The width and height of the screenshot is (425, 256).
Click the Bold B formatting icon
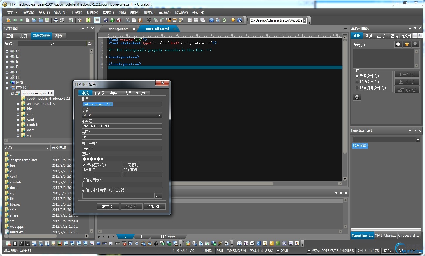pos(15,243)
